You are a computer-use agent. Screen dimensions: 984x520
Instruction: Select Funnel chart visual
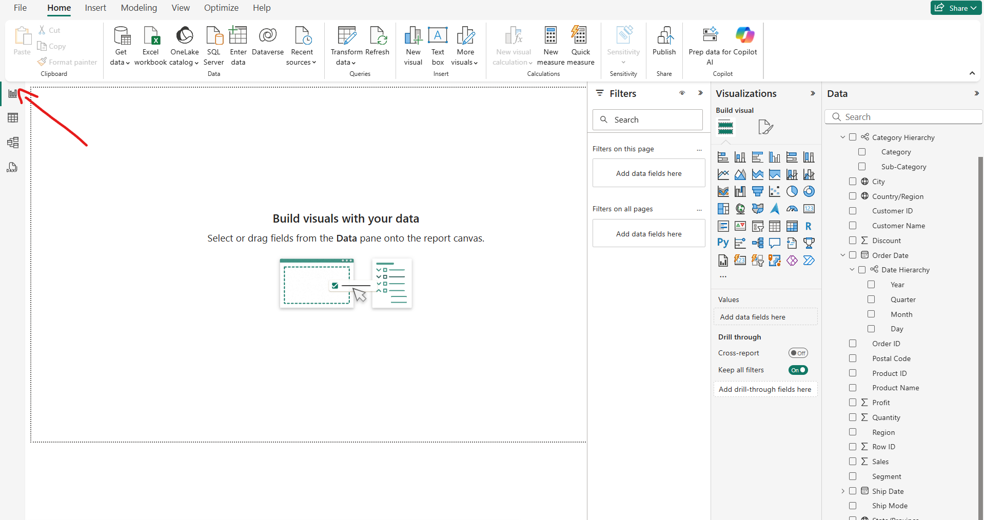[x=758, y=191]
